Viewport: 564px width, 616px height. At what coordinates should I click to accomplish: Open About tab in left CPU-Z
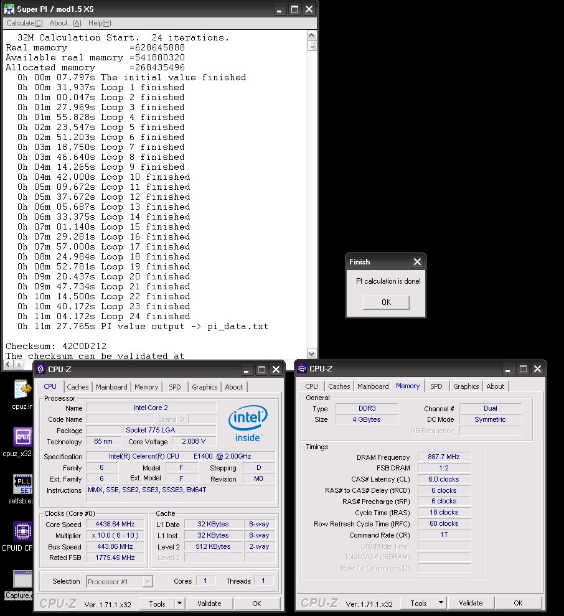(x=234, y=387)
